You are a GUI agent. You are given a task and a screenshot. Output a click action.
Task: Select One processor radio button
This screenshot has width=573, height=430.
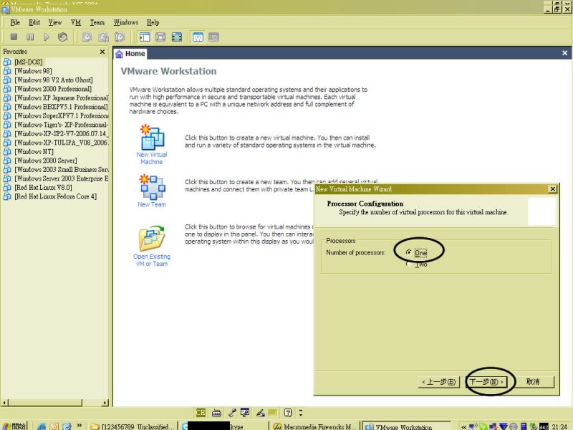(408, 252)
